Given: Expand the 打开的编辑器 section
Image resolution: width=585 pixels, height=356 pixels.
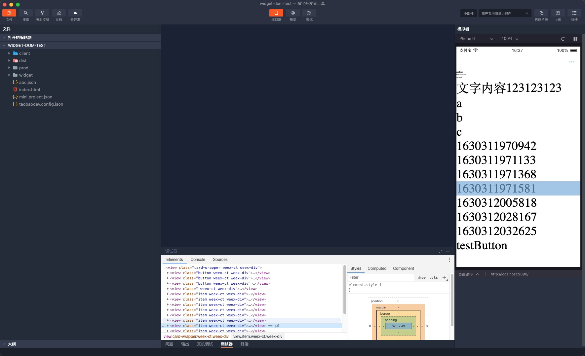Looking at the screenshot, I should pyautogui.click(x=80, y=37).
